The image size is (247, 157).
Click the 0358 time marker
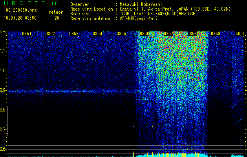click(192, 34)
